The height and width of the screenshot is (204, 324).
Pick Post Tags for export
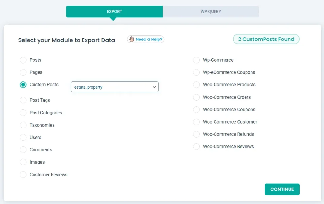[23, 100]
